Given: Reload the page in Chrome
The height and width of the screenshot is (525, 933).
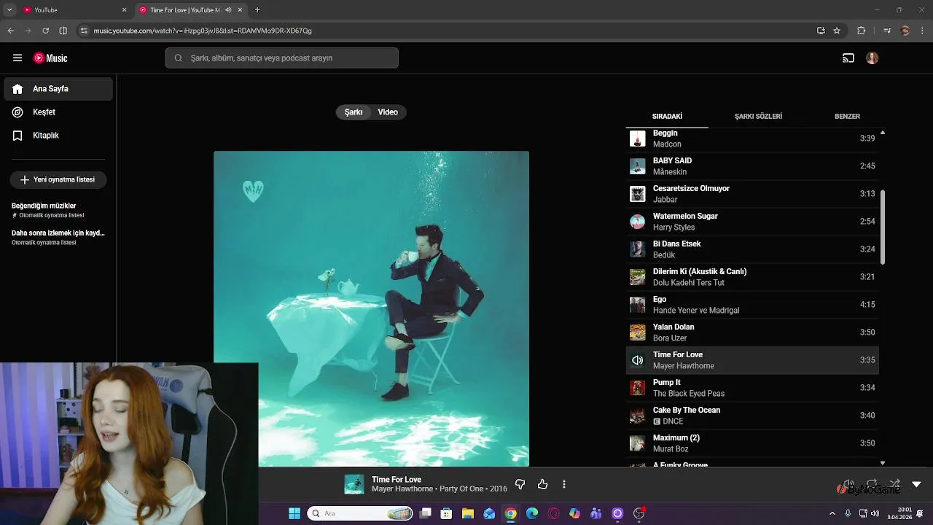Looking at the screenshot, I should (45, 31).
